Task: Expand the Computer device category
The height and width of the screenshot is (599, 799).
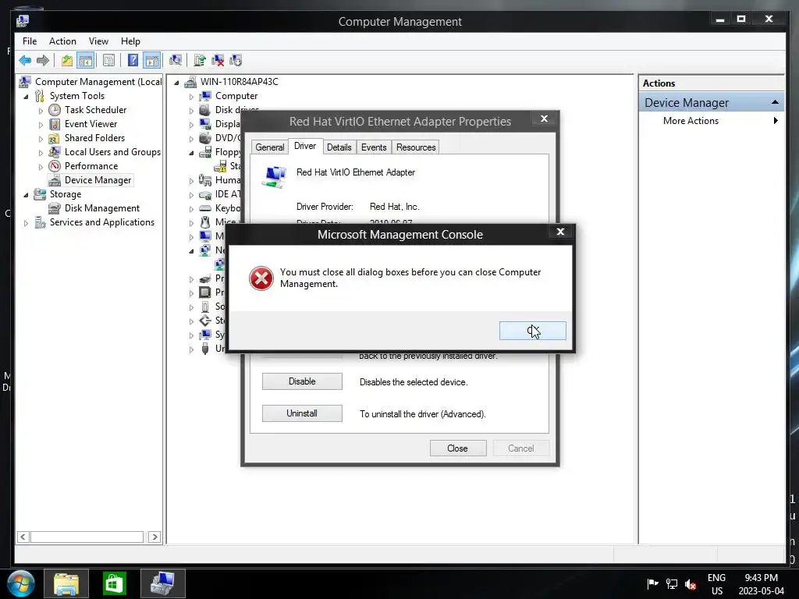Action: pos(192,96)
